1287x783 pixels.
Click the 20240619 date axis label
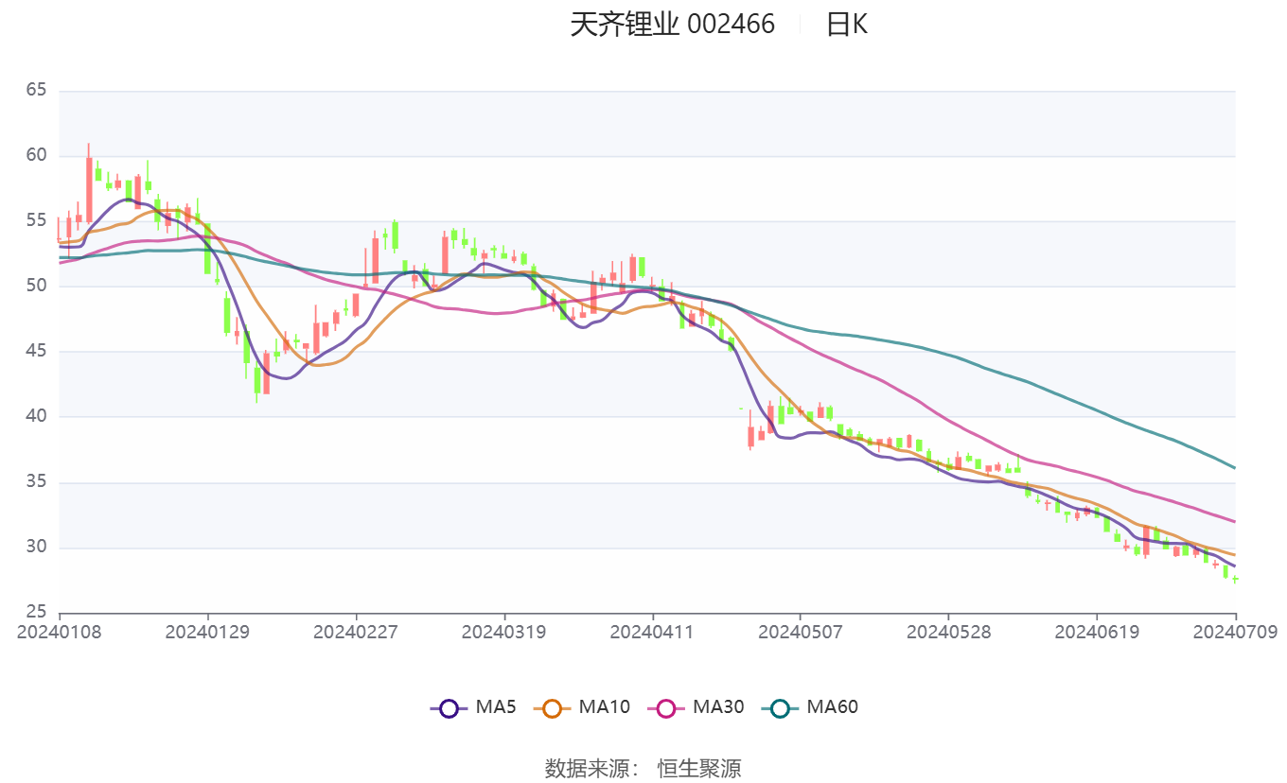click(1097, 632)
